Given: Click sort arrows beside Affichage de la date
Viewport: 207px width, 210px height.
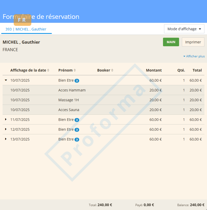Looking at the screenshot, I should 48,70.
